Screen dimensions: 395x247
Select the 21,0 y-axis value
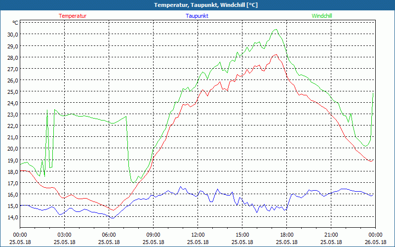(x=13, y=137)
